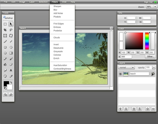The height and width of the screenshot is (124, 158).
Task: Pick the Text tool
Action: [11, 70]
